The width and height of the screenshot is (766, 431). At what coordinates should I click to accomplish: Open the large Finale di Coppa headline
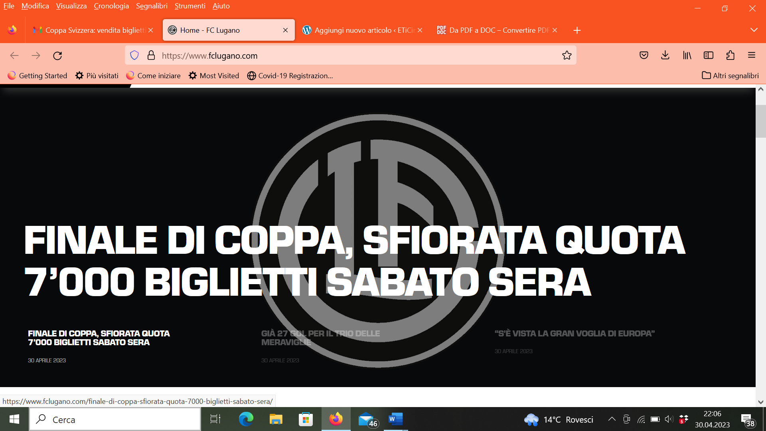point(354,261)
